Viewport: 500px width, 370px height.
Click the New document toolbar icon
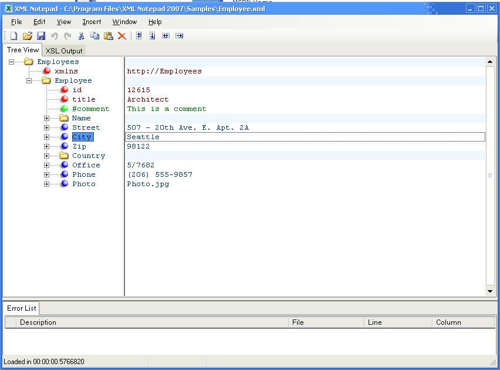coord(13,36)
